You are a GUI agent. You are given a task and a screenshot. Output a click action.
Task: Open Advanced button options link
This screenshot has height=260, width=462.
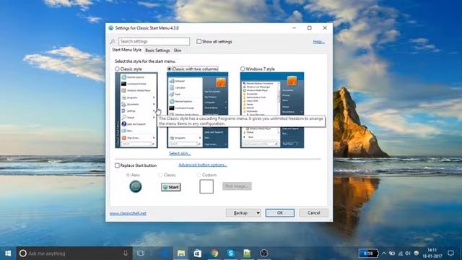(203, 165)
